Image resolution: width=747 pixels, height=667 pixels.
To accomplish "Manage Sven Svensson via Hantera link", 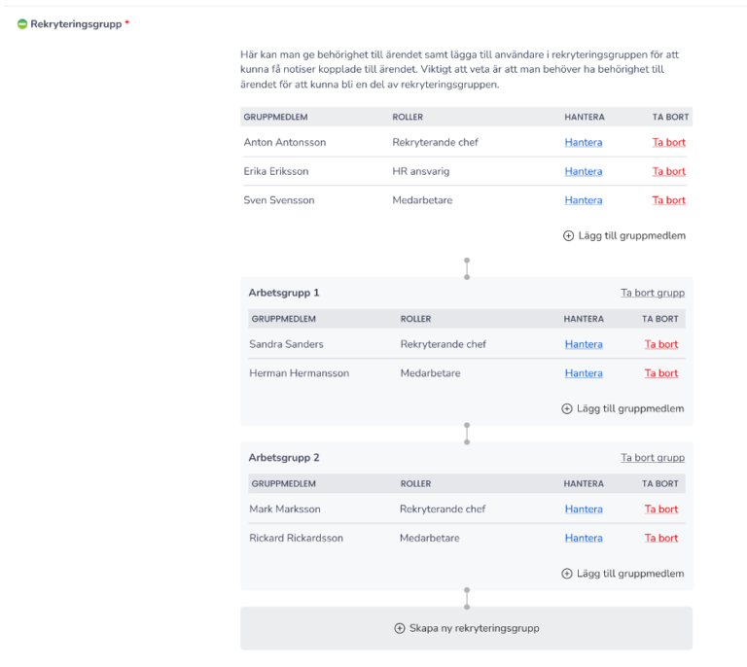I will [583, 200].
